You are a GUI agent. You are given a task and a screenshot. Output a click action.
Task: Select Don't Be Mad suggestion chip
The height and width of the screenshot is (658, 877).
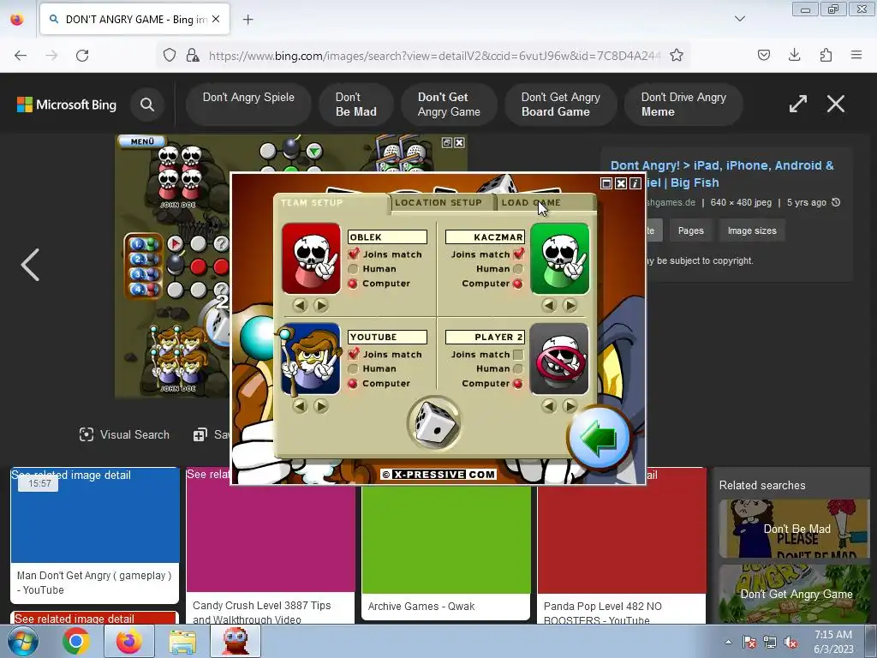pos(356,104)
